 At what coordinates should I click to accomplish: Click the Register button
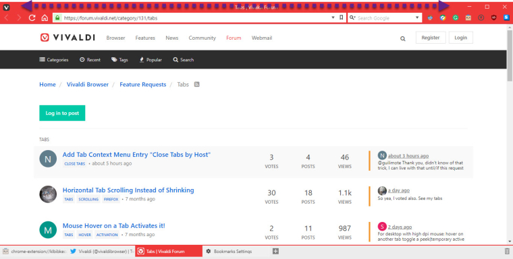(431, 38)
